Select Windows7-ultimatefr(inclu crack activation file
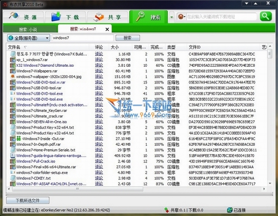 52,105
